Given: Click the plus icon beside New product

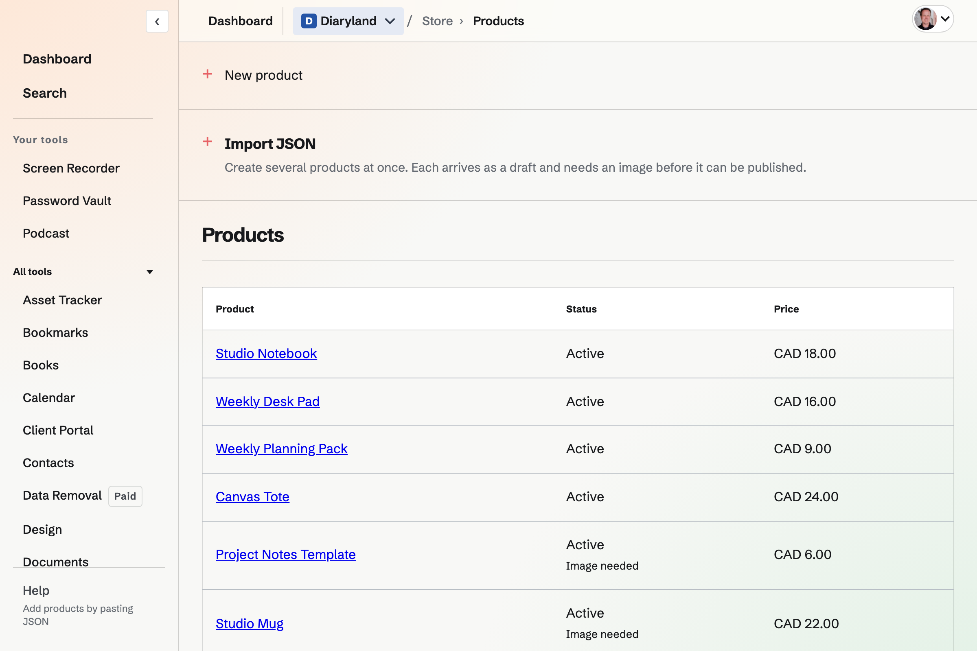Looking at the screenshot, I should coord(208,74).
